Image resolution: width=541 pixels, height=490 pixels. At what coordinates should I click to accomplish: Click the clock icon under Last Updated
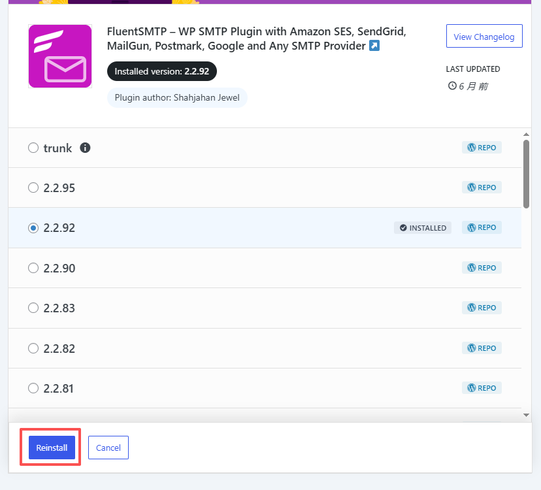click(452, 86)
